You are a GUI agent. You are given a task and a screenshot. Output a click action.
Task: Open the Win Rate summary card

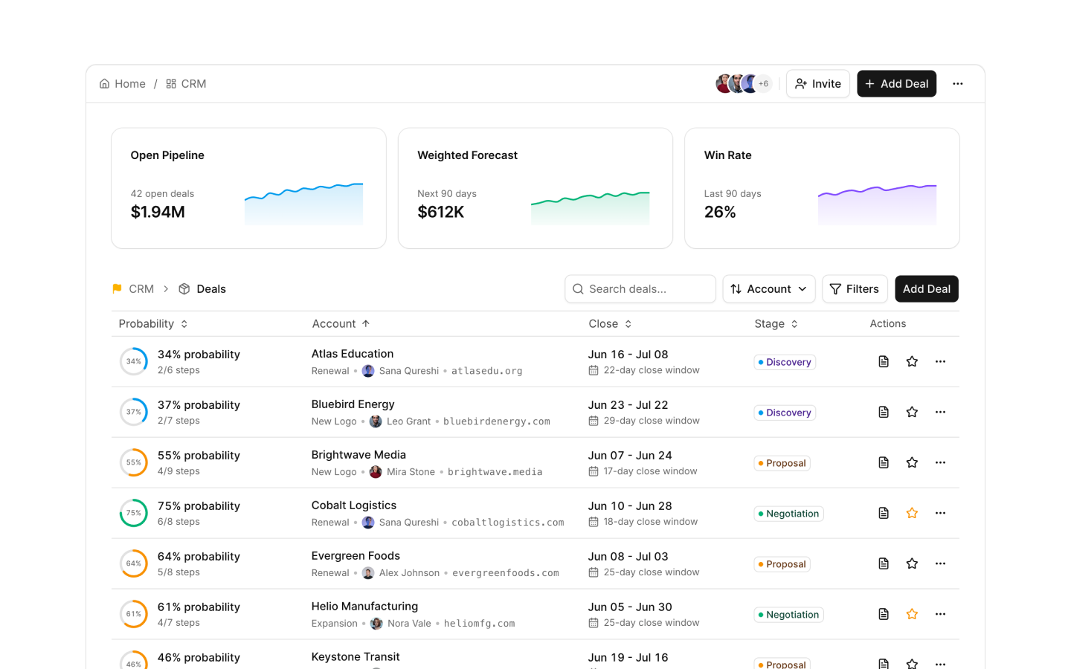pos(822,188)
